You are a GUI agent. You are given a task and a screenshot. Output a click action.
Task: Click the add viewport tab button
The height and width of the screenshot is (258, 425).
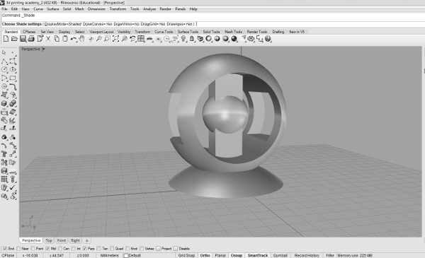[x=87, y=240]
